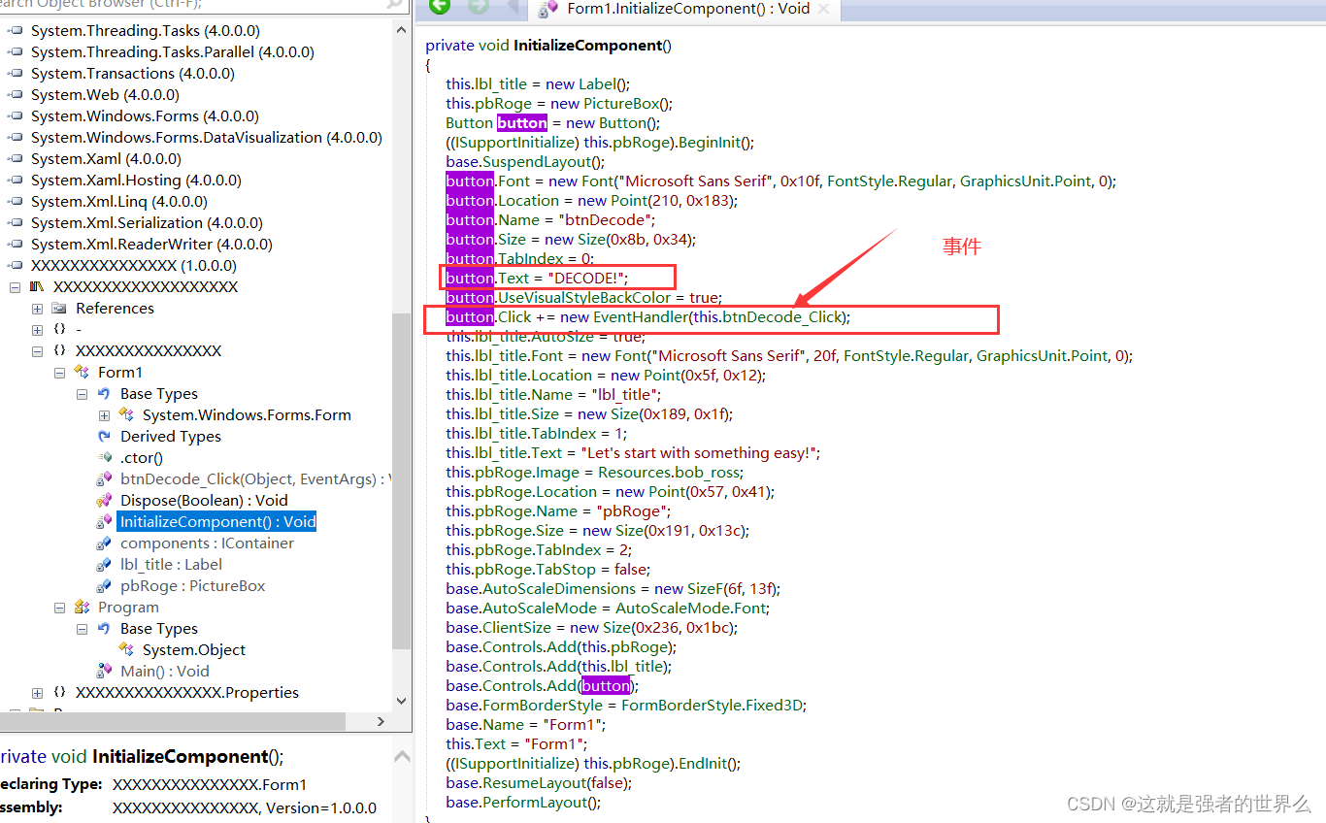
Task: Click the "Let's start with something easy!" string
Action: click(699, 453)
